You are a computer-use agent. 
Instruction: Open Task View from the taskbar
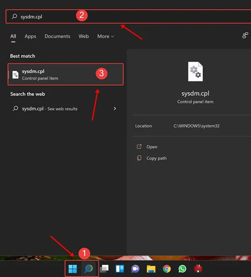[105, 269]
